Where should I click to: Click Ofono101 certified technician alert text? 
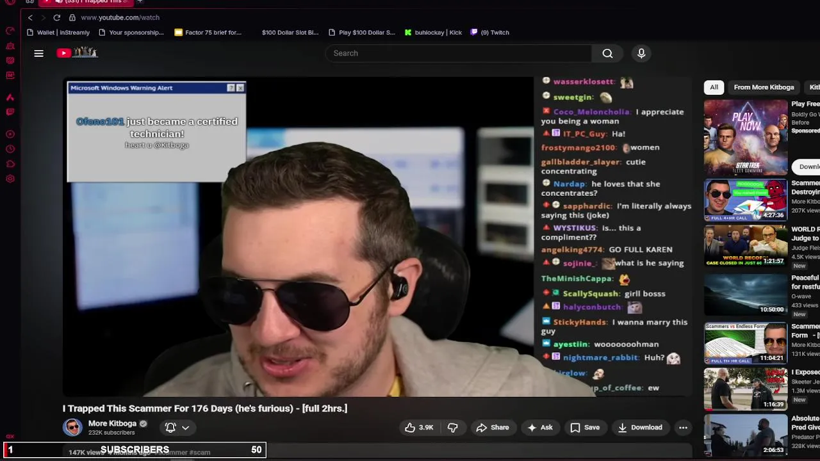(x=157, y=127)
